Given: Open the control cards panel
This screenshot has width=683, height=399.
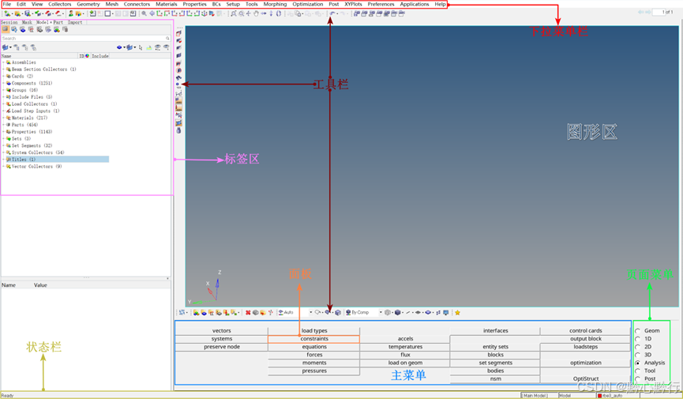Looking at the screenshot, I should [x=585, y=331].
